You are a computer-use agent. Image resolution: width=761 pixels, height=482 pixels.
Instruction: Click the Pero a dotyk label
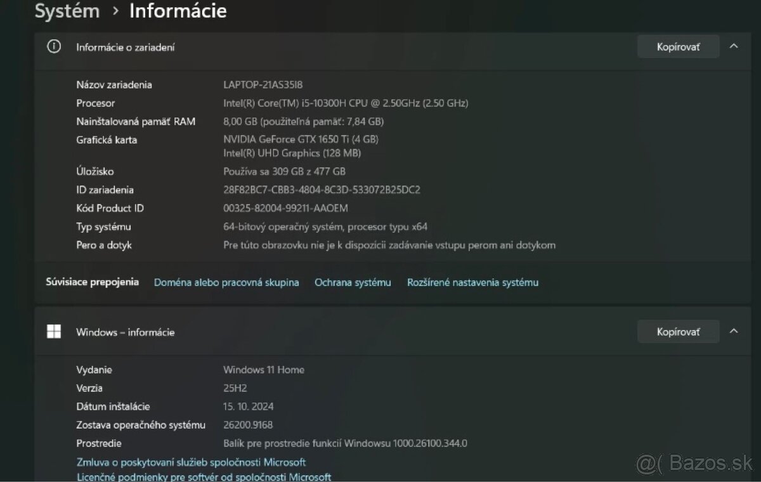coord(104,245)
